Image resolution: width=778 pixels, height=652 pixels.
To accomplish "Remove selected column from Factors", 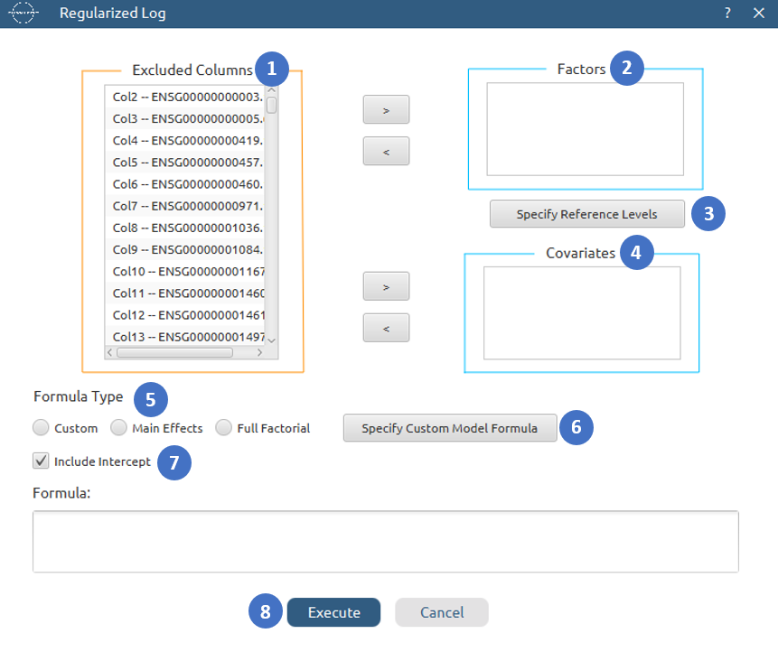I will [x=386, y=151].
